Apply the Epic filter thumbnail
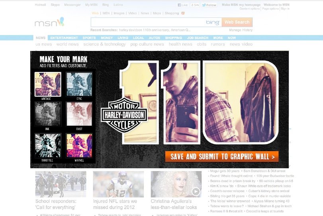 pyautogui.click(x=79, y=84)
